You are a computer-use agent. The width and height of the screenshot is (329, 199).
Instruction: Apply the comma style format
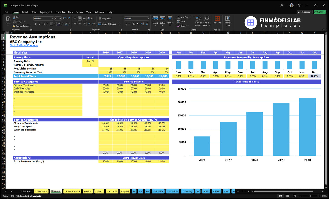138,24
